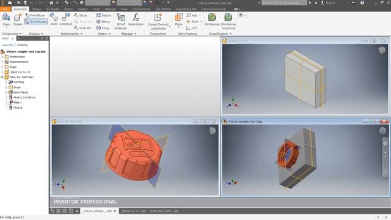Click the orange fuel cap model thumbnail view

coord(135,160)
